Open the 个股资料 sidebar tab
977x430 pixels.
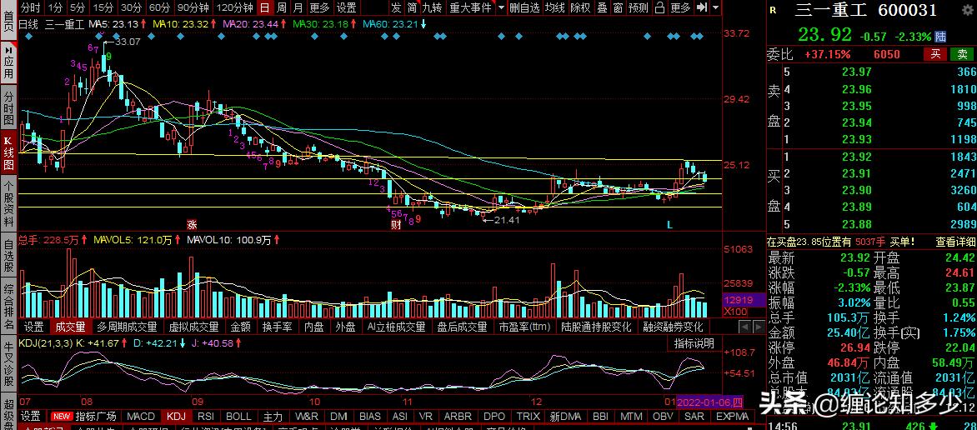pos(8,204)
